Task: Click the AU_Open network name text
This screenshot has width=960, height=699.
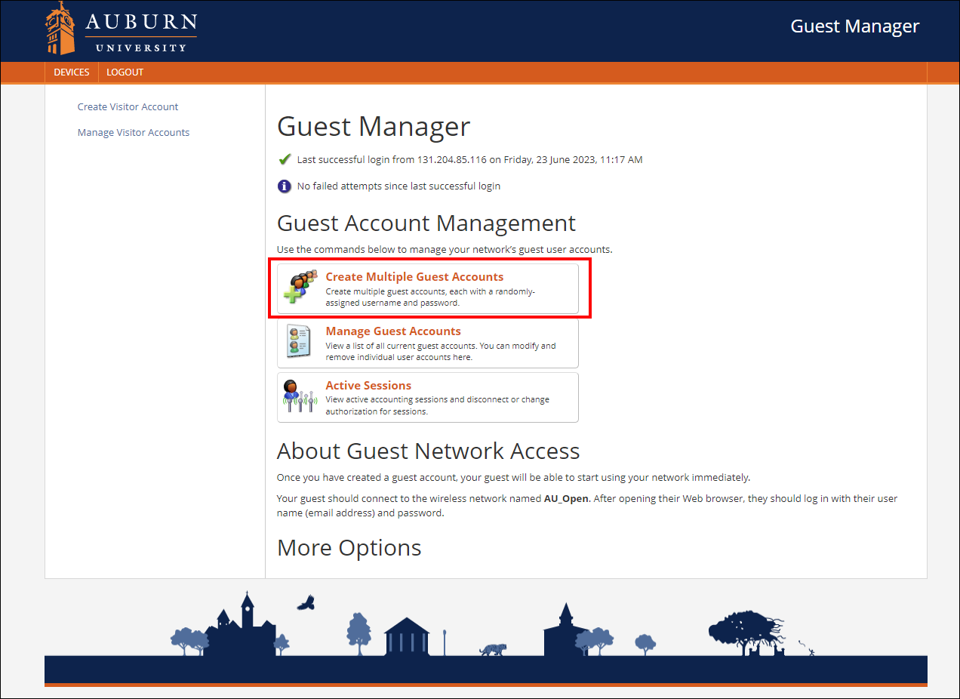Action: click(x=567, y=499)
